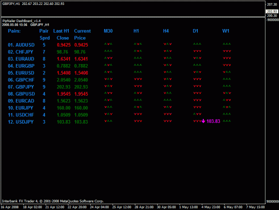Click the highlighted 202.93 price axis label

coord(272,12)
